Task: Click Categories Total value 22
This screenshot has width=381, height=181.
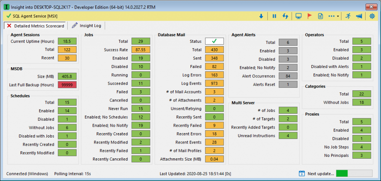Action: (362, 94)
